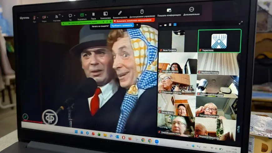Click the Дистанционное управление mouse icon
The image size is (272, 153).
pyautogui.click(x=142, y=12)
